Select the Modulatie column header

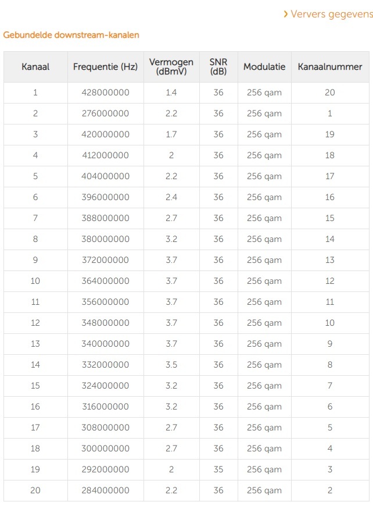pyautogui.click(x=264, y=67)
